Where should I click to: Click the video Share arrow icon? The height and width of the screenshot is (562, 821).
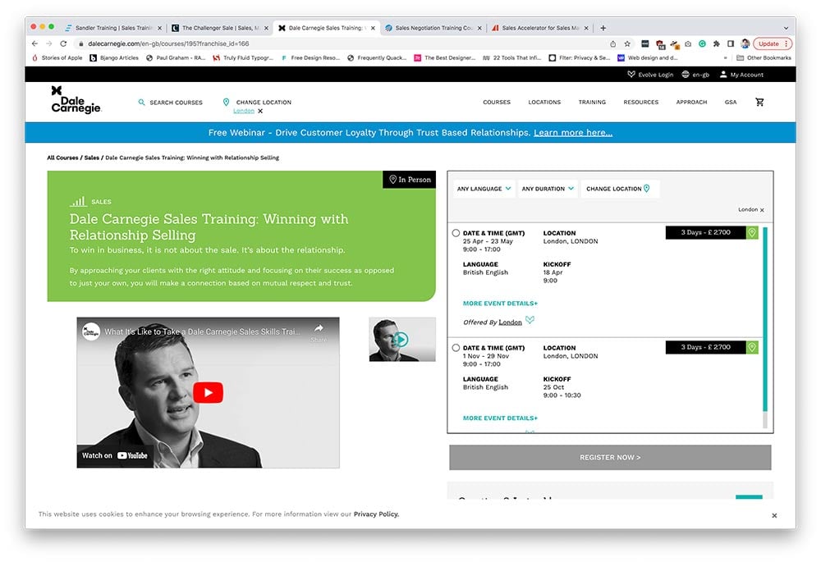point(319,329)
